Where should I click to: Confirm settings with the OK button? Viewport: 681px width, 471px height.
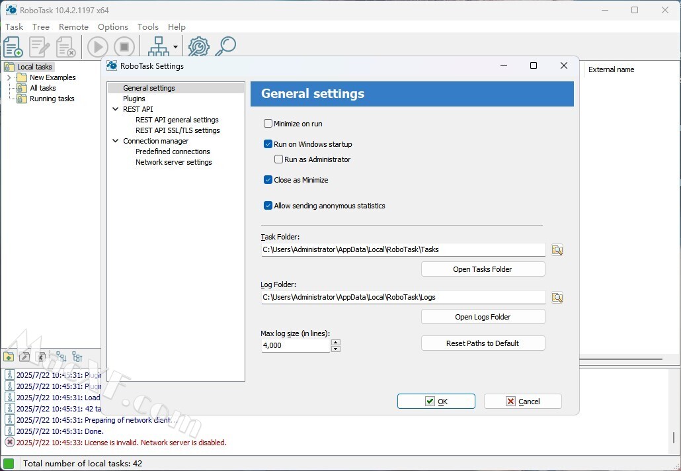[x=436, y=402]
